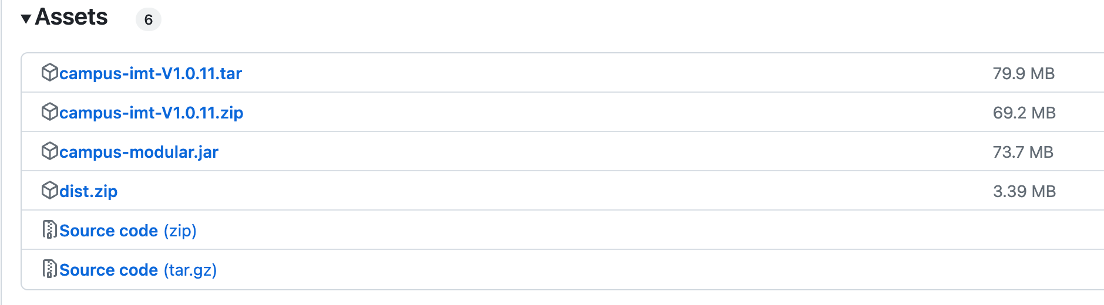
Task: Click zip file icon for Source code (zip)
Action: pos(50,230)
